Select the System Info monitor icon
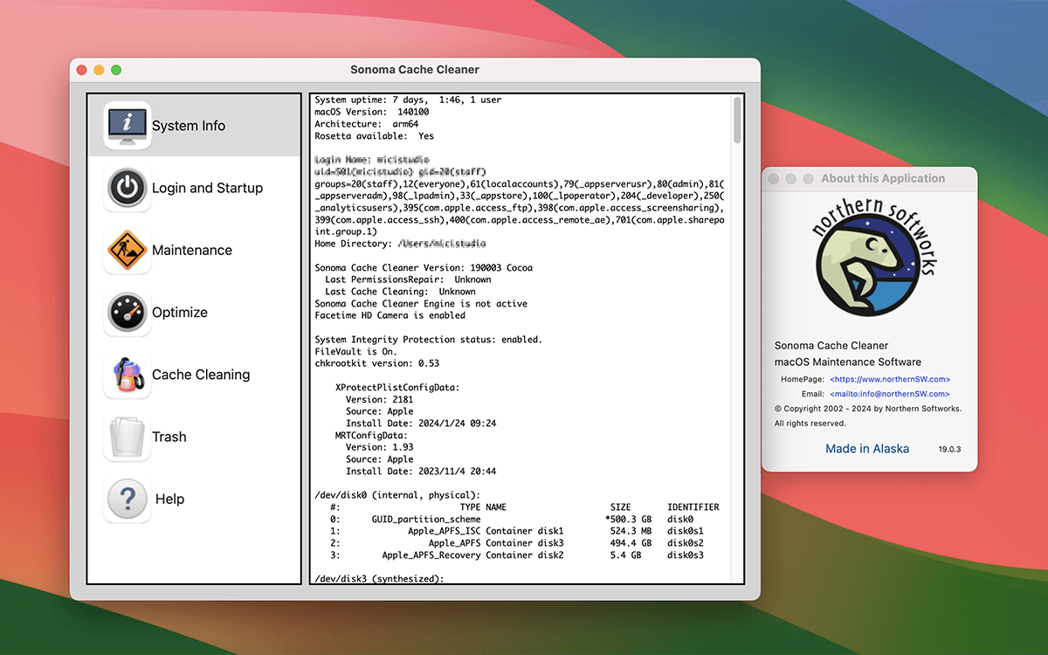Screen dimensions: 1048x655 point(128,126)
